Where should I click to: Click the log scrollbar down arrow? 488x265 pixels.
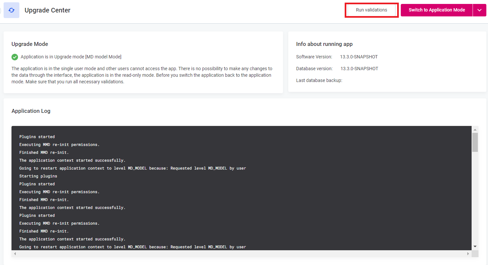(475, 247)
